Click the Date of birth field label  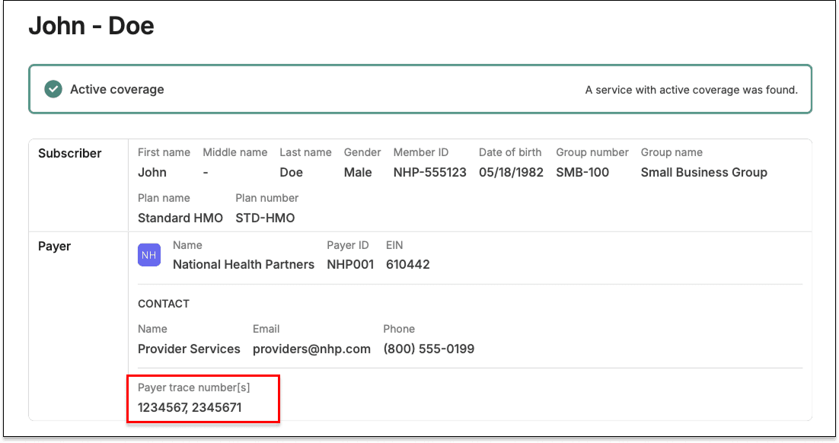[510, 152]
